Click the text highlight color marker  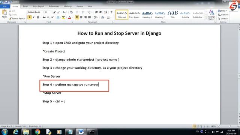(x=63, y=17)
